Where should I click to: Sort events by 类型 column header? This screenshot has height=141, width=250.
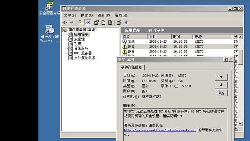coord(134,37)
